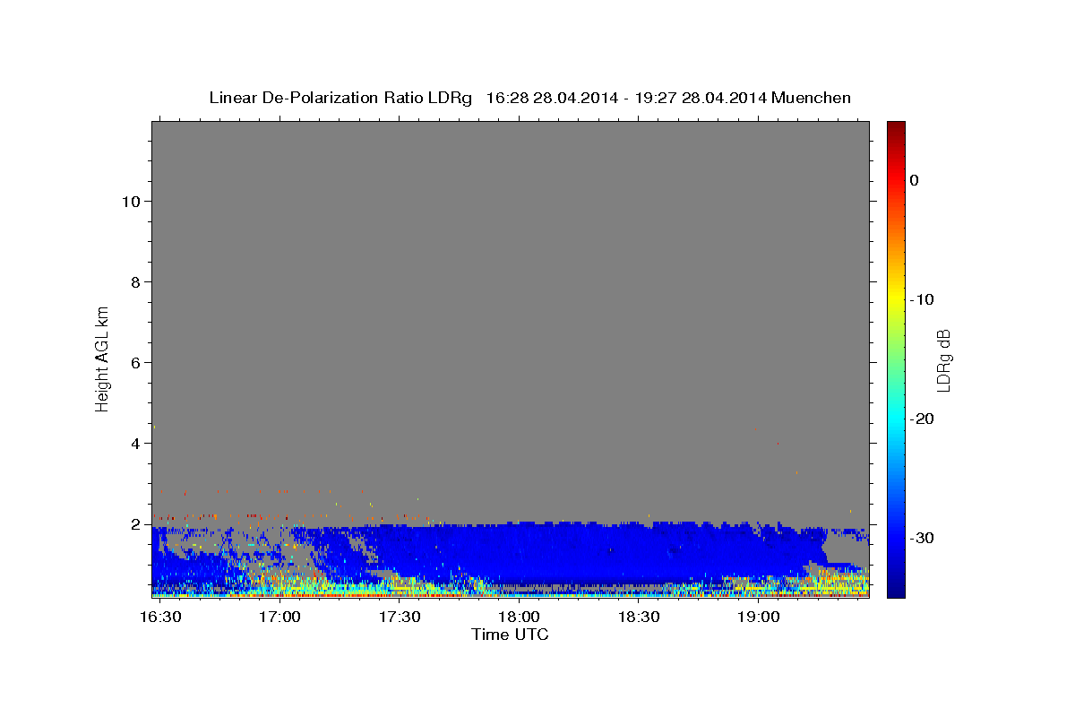
Task: Click the 19:00 time tick label
Action: click(758, 618)
